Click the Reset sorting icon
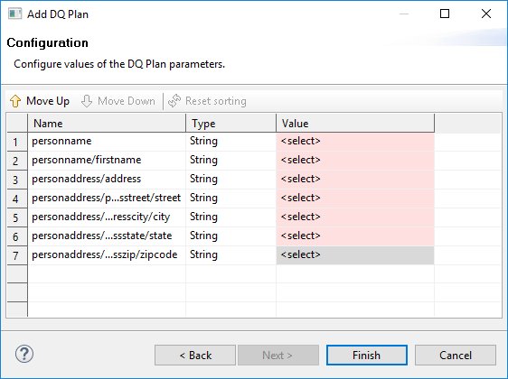The width and height of the screenshot is (508, 379). click(174, 101)
